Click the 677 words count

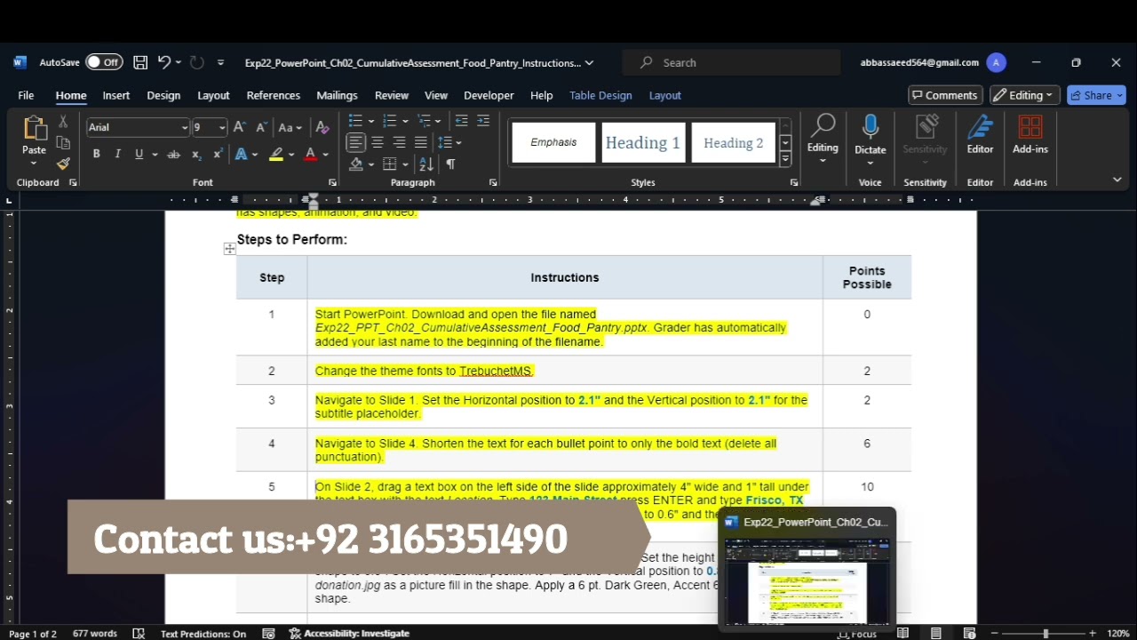click(x=94, y=634)
